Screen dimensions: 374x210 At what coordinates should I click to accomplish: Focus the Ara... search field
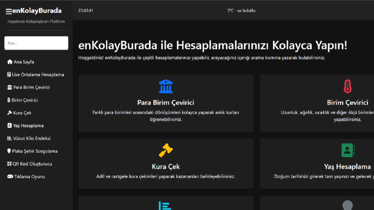tap(36, 43)
